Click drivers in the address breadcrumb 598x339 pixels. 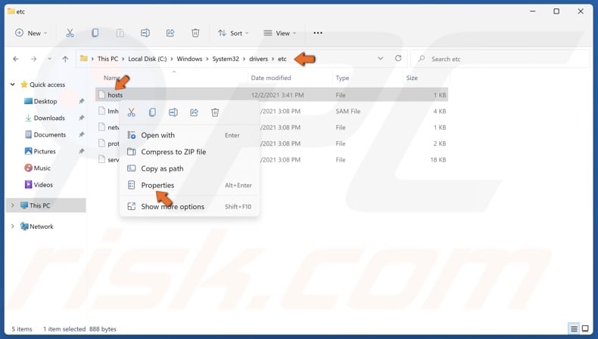click(259, 59)
